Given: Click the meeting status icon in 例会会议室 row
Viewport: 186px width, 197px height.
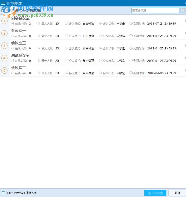Looking at the screenshot, I should point(100,23).
